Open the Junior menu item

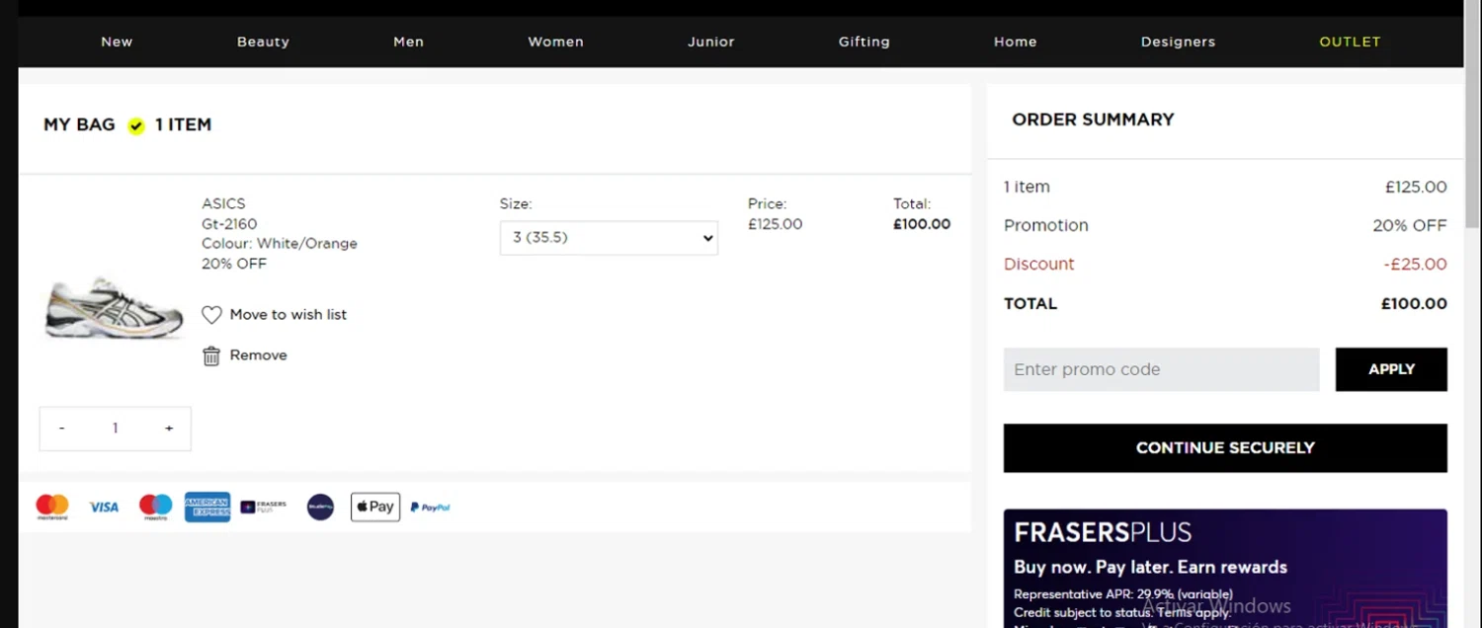click(x=711, y=41)
